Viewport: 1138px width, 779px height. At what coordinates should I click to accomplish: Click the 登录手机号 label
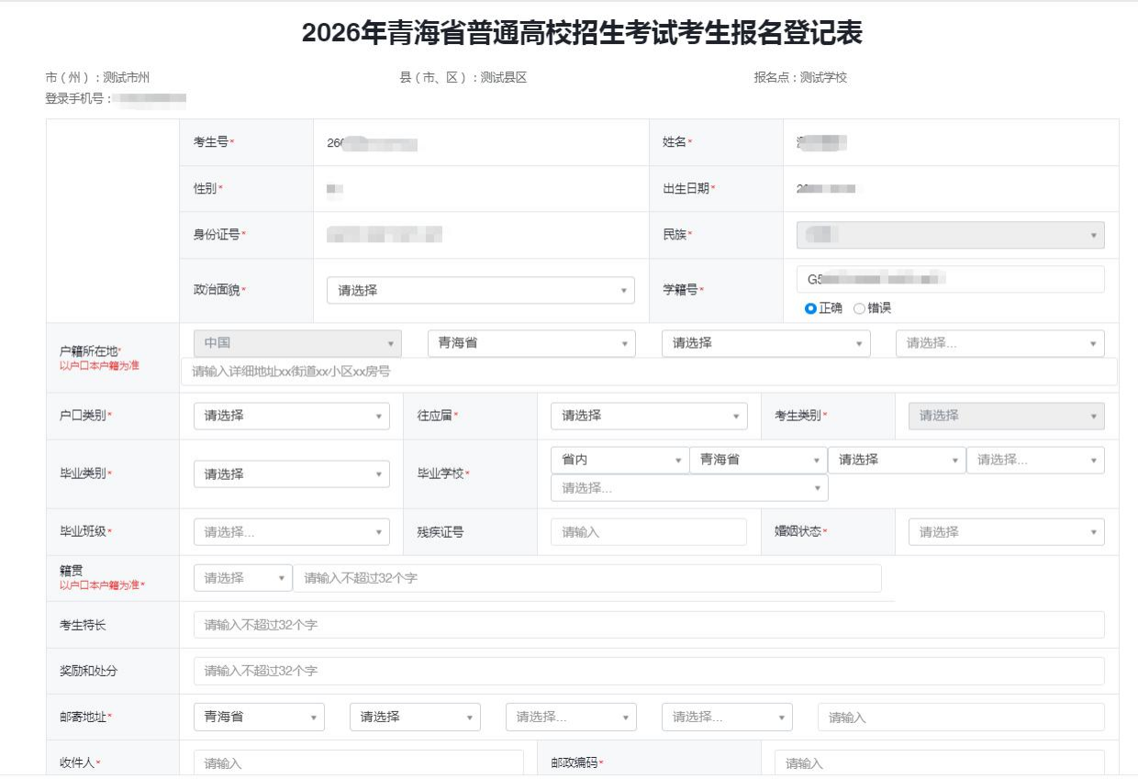[78, 99]
